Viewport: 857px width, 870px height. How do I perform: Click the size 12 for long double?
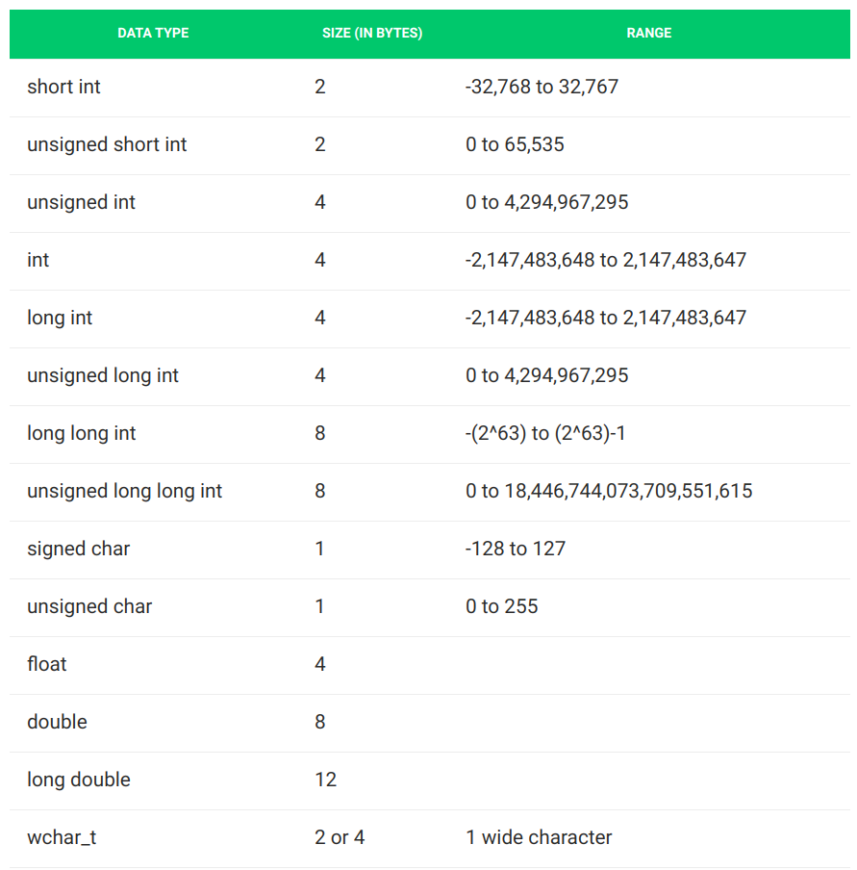click(326, 780)
